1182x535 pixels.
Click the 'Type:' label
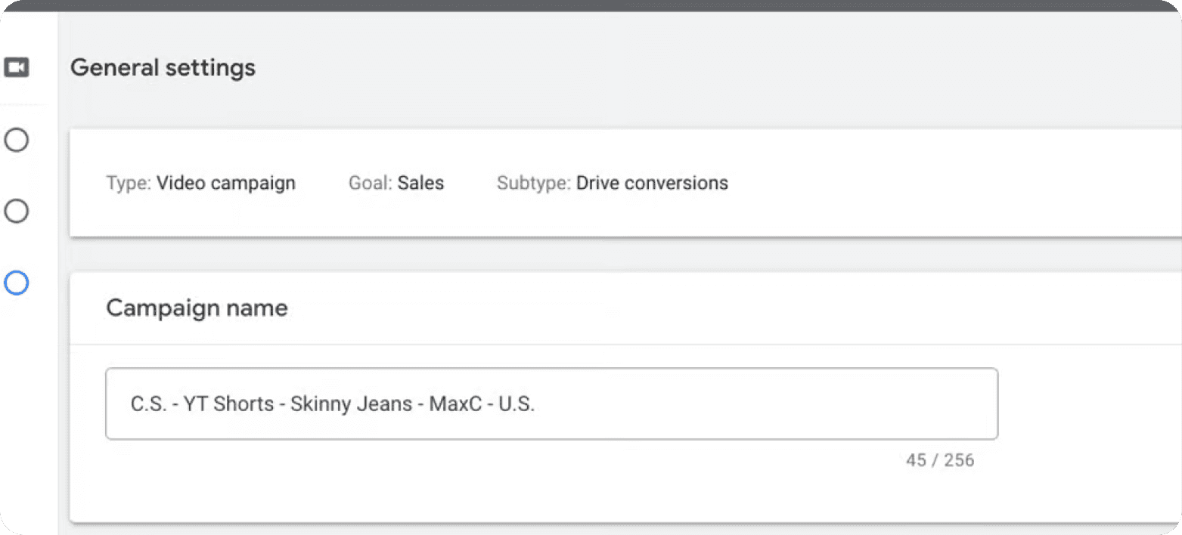click(x=129, y=184)
